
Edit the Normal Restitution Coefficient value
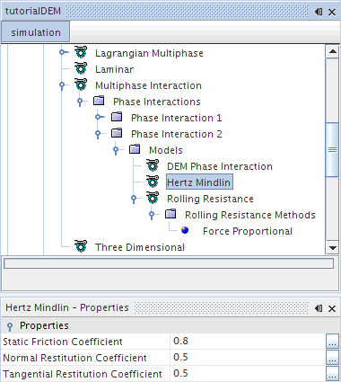click(248, 358)
